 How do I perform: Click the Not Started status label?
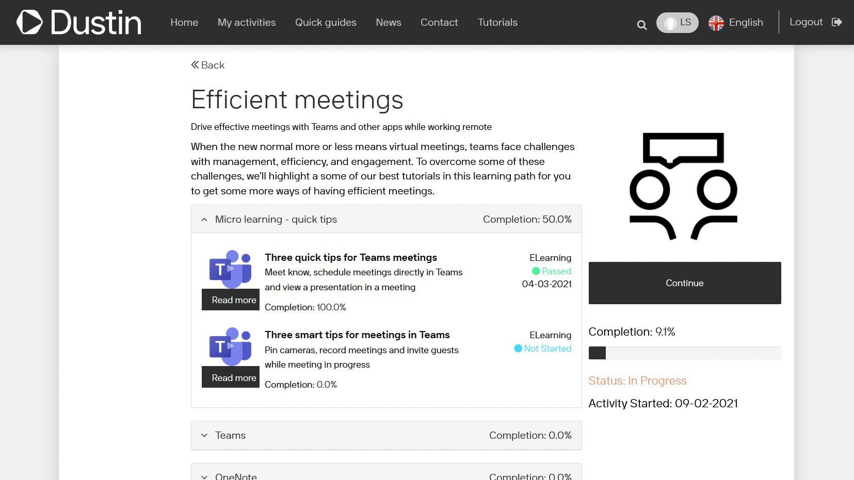(x=547, y=349)
